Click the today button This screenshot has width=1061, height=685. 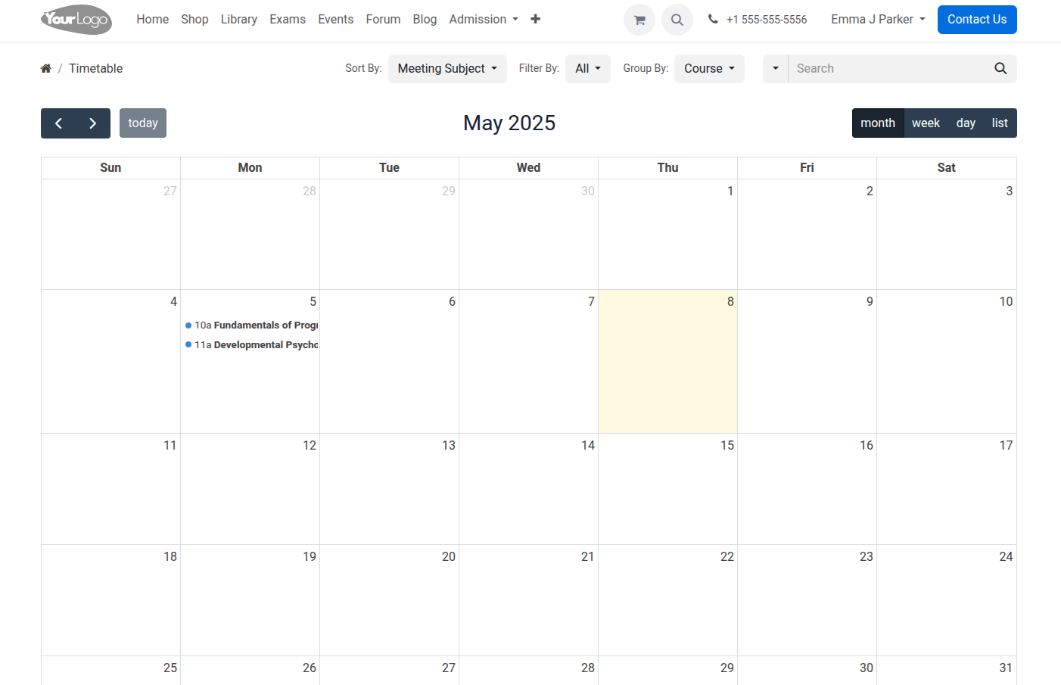(x=143, y=123)
